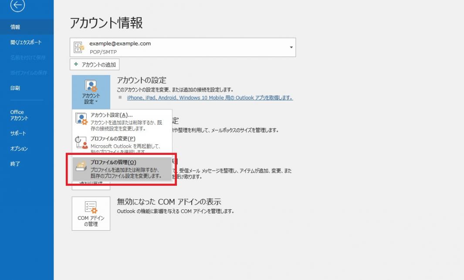
Task: Go to 開く/エクスポート in the sidebar
Action: click(26, 42)
